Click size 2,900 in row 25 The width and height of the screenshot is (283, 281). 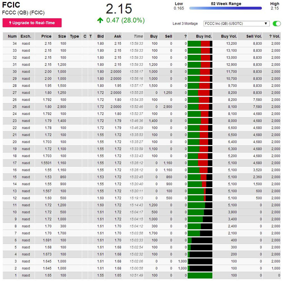[62, 107]
